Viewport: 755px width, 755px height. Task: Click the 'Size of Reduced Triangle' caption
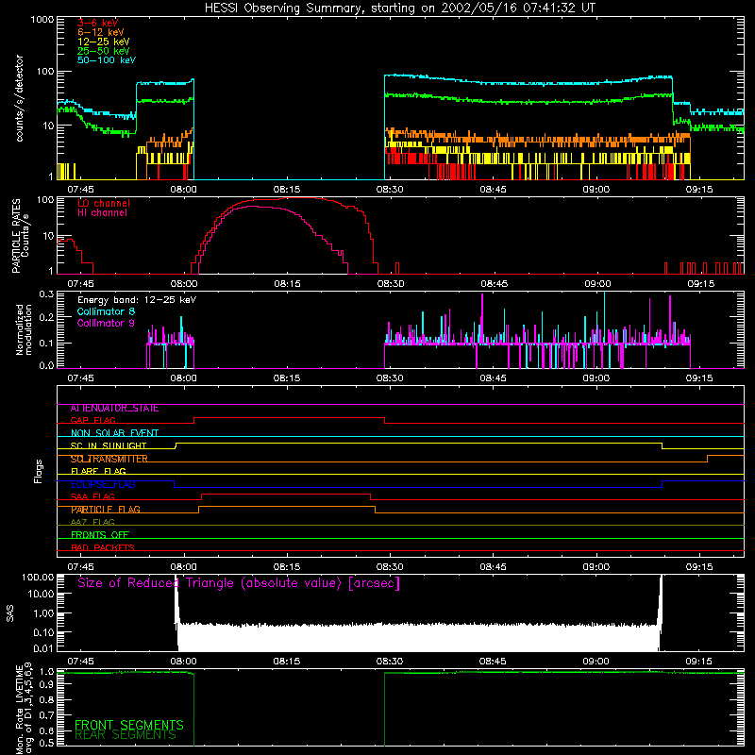click(x=239, y=583)
